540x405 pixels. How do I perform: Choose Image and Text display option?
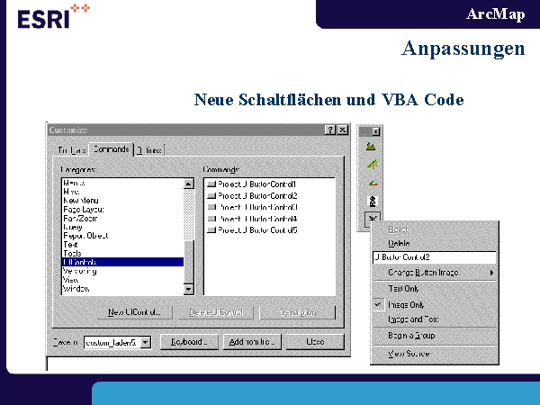point(413,319)
